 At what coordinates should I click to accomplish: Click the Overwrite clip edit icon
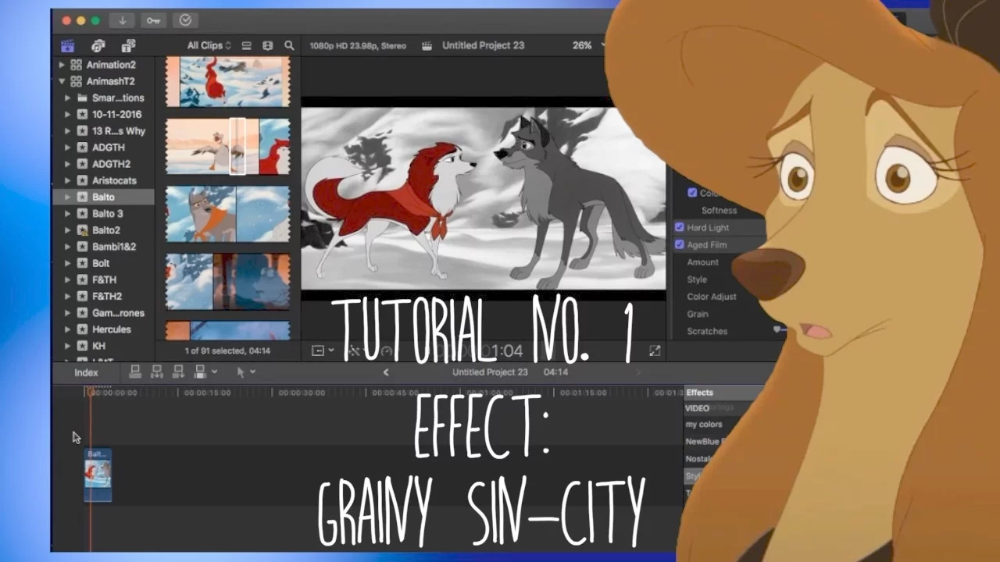click(x=201, y=372)
